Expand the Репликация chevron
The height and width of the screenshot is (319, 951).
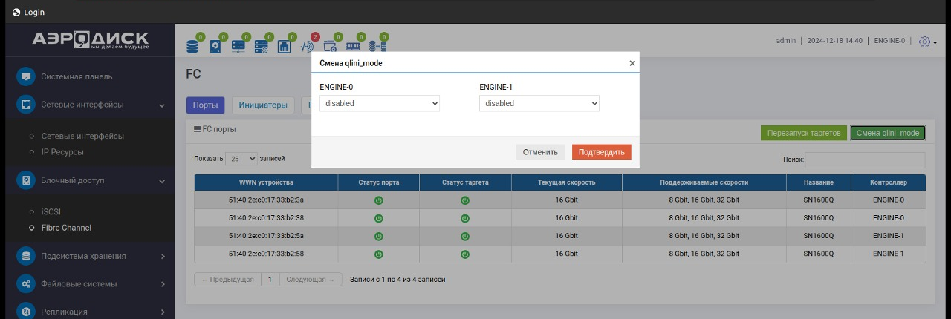tap(162, 312)
